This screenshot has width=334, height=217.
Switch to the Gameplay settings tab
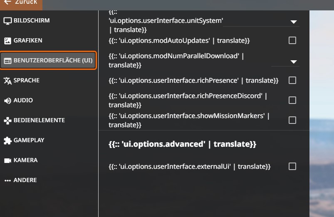[x=29, y=141]
